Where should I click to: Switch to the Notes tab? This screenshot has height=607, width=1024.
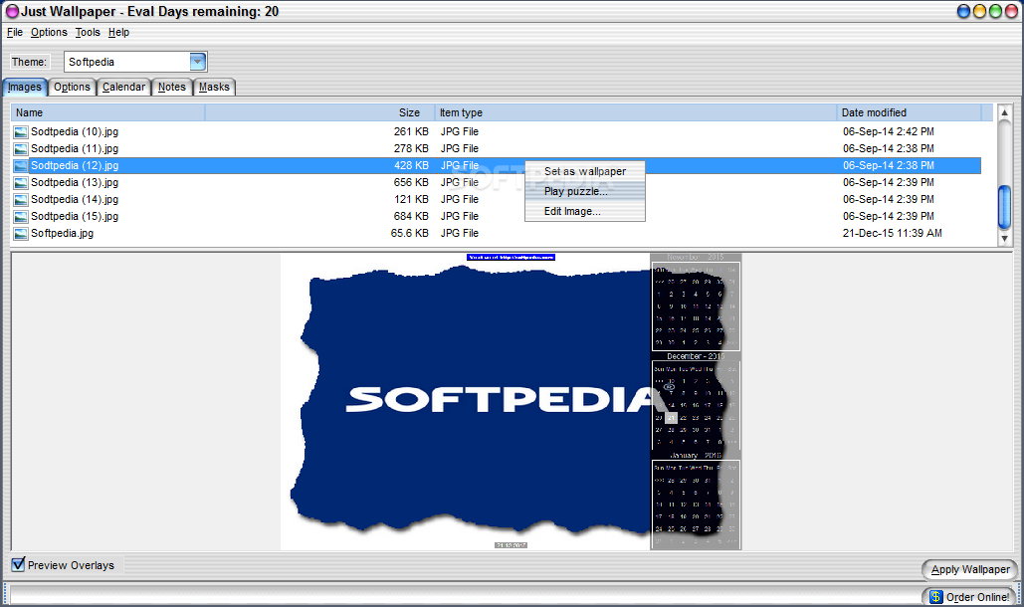(172, 87)
